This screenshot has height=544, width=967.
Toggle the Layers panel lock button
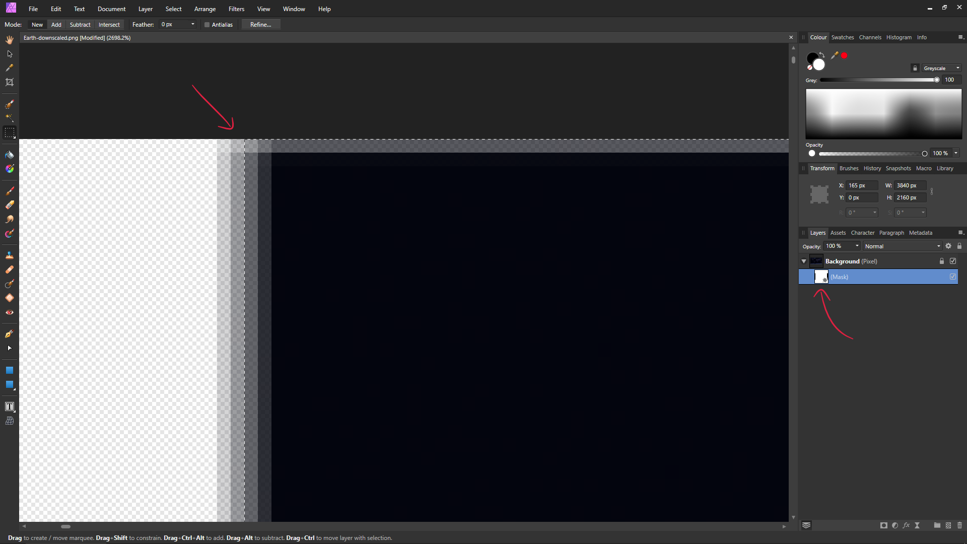pos(959,246)
